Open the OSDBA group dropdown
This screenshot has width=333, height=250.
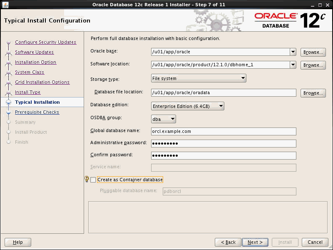(172, 118)
